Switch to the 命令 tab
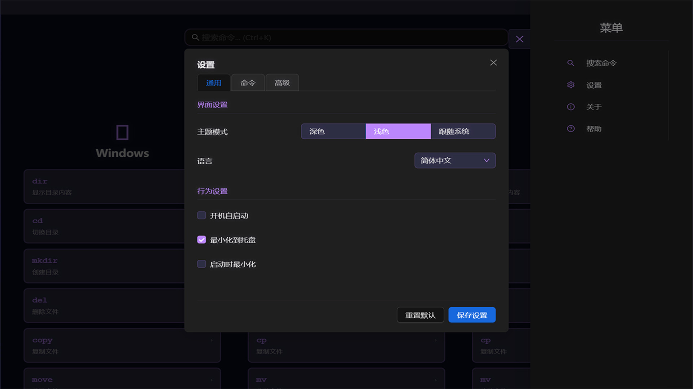Image resolution: width=693 pixels, height=389 pixels. click(248, 83)
